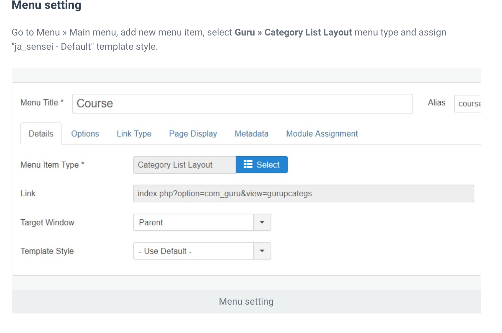Click the 'Menu setting' section heading
502x333 pixels.
tap(46, 5)
